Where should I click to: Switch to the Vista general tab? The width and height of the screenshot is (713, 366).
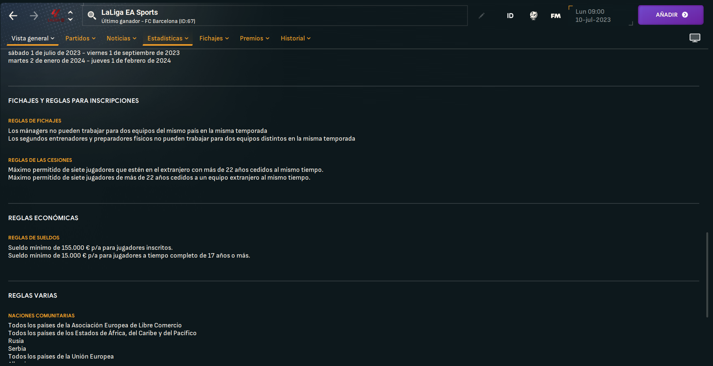pos(33,38)
